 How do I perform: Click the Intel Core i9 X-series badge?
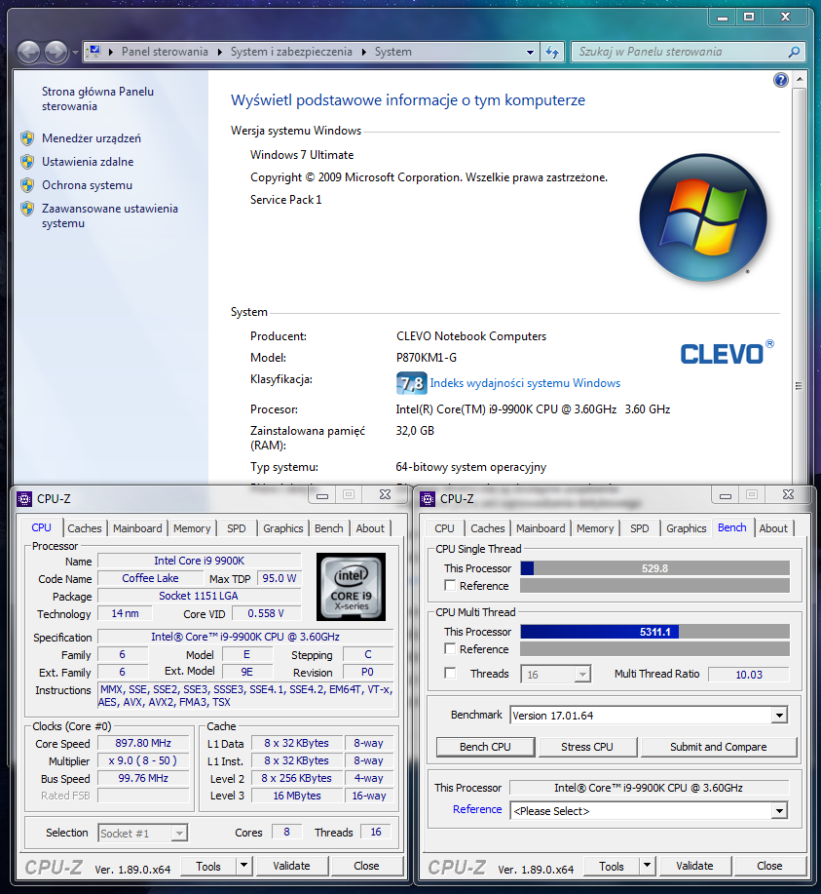point(351,587)
